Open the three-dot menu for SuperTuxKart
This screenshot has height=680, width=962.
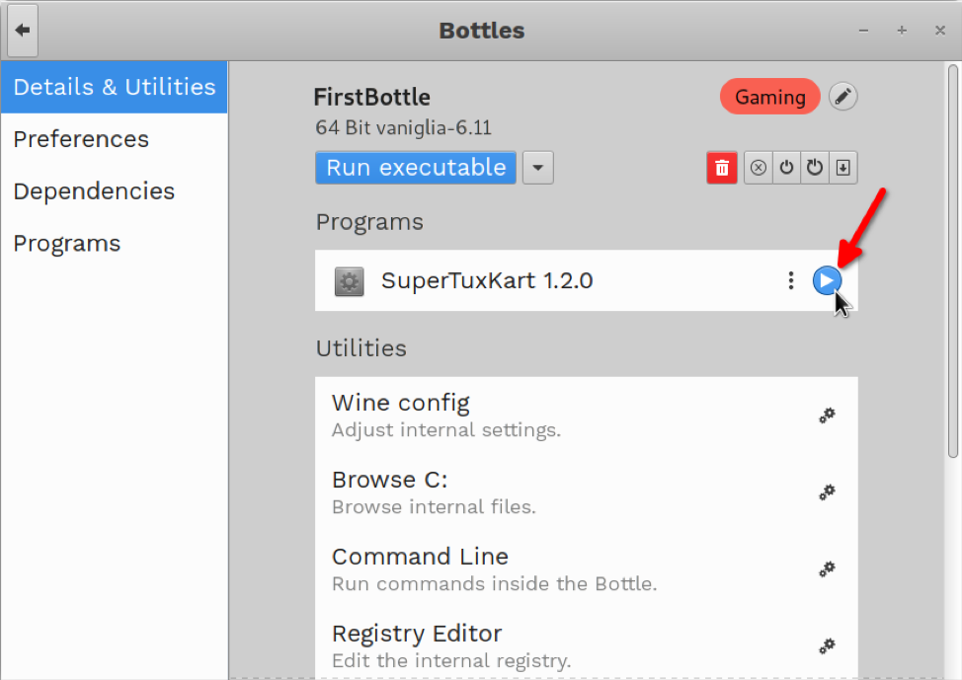tap(791, 281)
